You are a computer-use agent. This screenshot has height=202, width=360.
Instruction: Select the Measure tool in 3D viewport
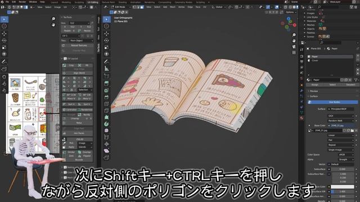[x=106, y=68]
